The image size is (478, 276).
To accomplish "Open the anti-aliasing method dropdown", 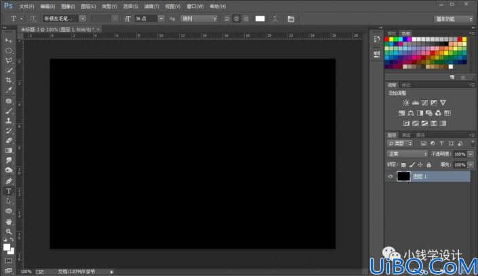I will [x=199, y=18].
